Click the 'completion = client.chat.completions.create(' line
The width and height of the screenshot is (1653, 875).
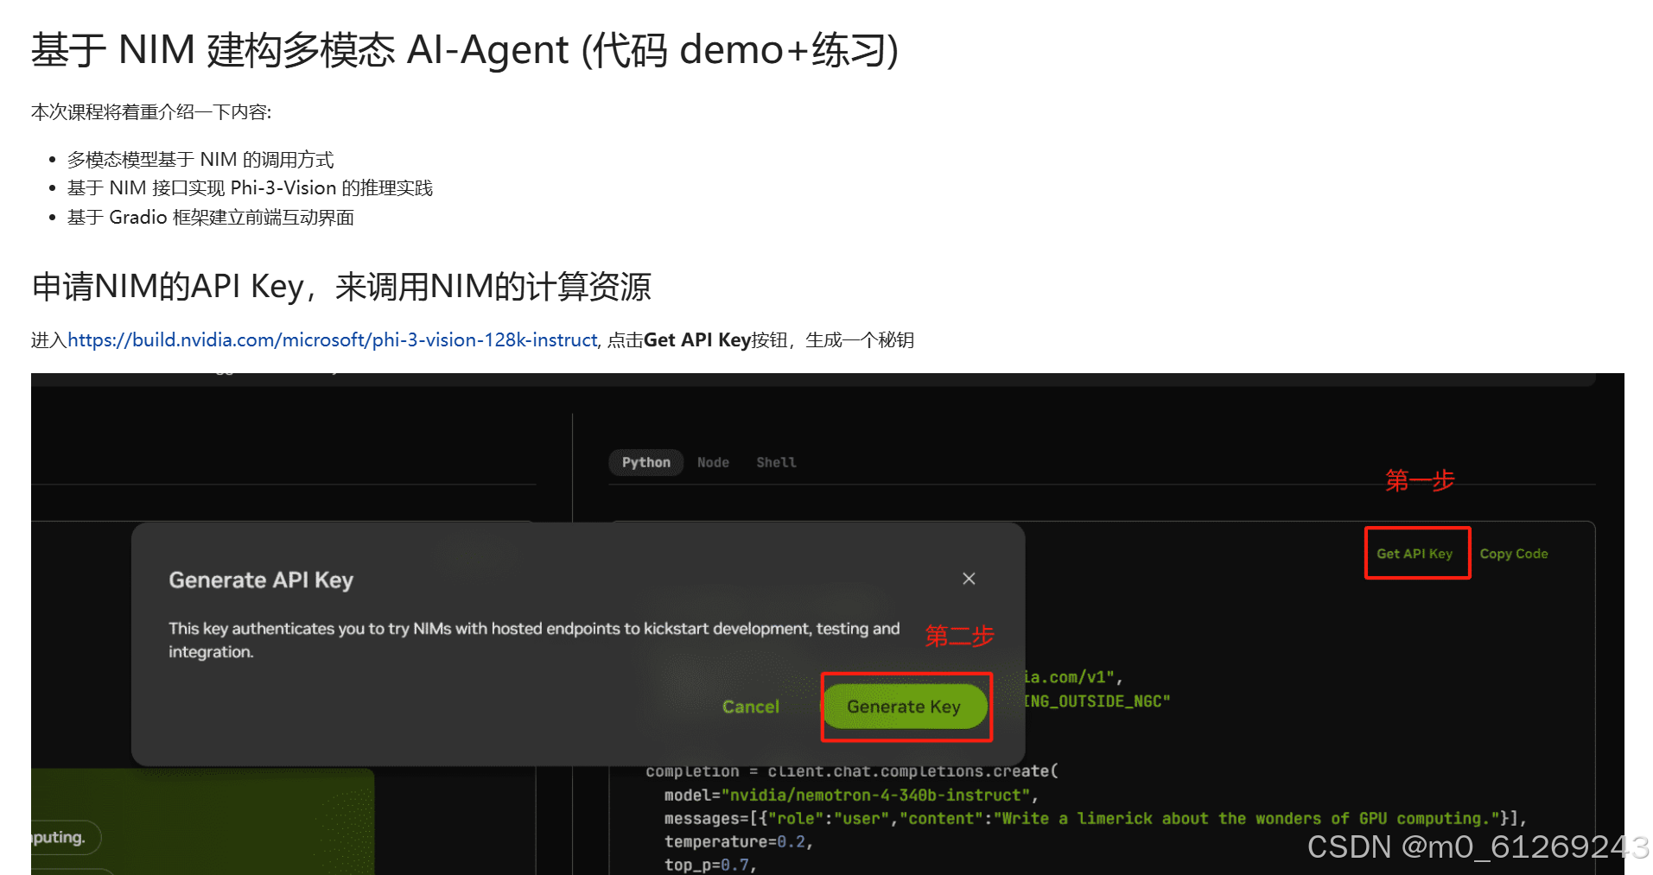point(852,771)
